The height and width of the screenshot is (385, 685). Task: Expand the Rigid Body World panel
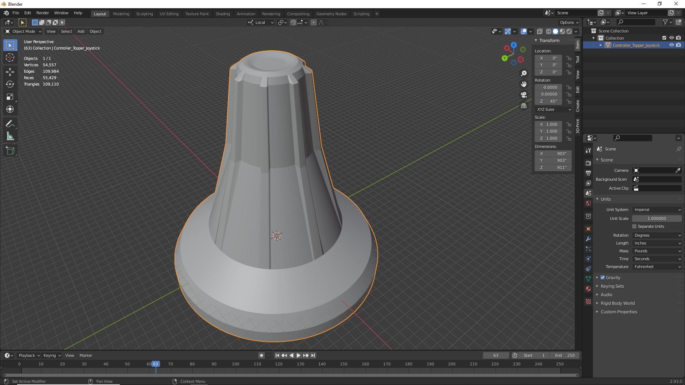(x=617, y=303)
